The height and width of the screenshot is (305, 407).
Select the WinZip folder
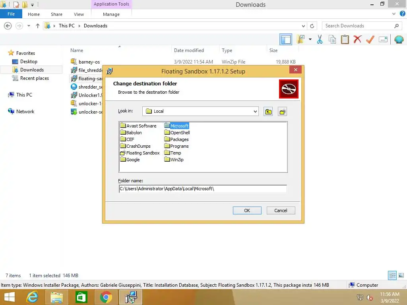174,160
